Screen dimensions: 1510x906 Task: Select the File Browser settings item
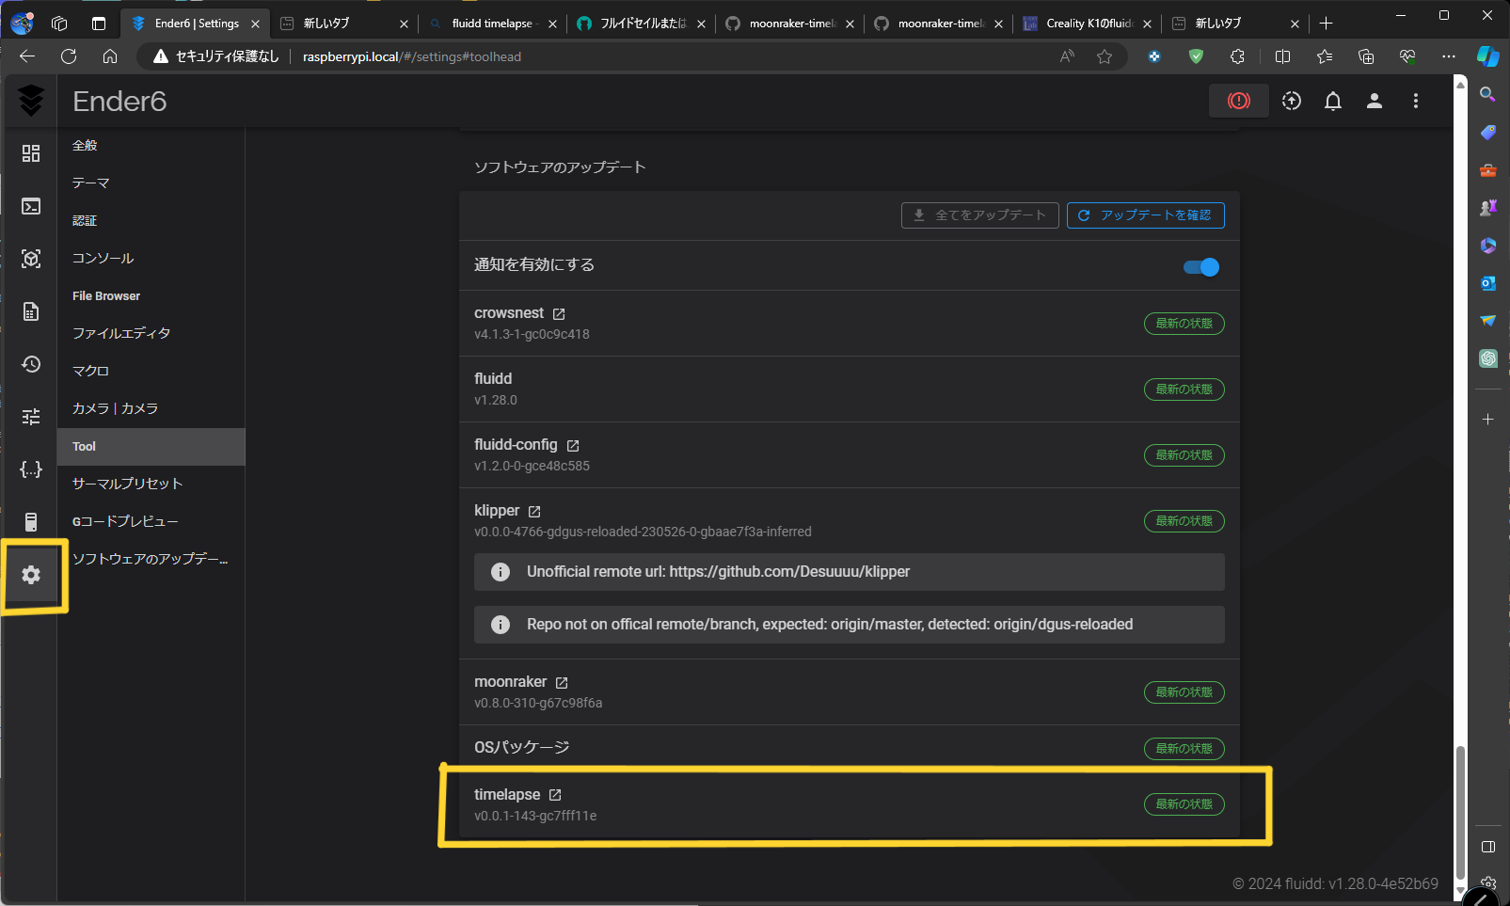coord(106,295)
